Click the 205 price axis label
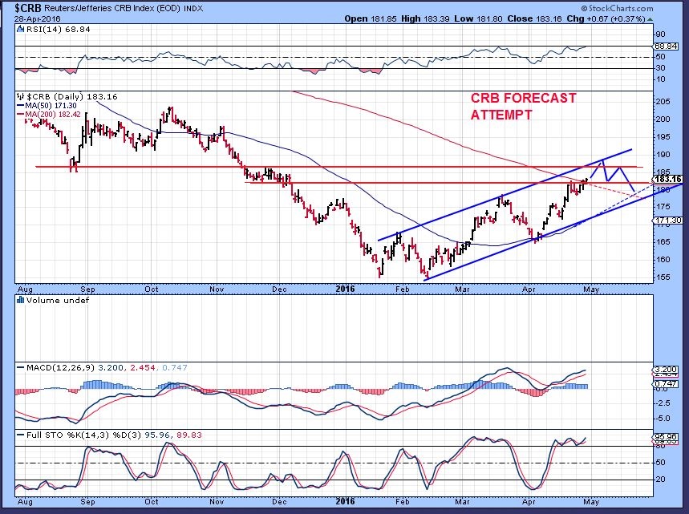The image size is (689, 514). pyautogui.click(x=663, y=102)
